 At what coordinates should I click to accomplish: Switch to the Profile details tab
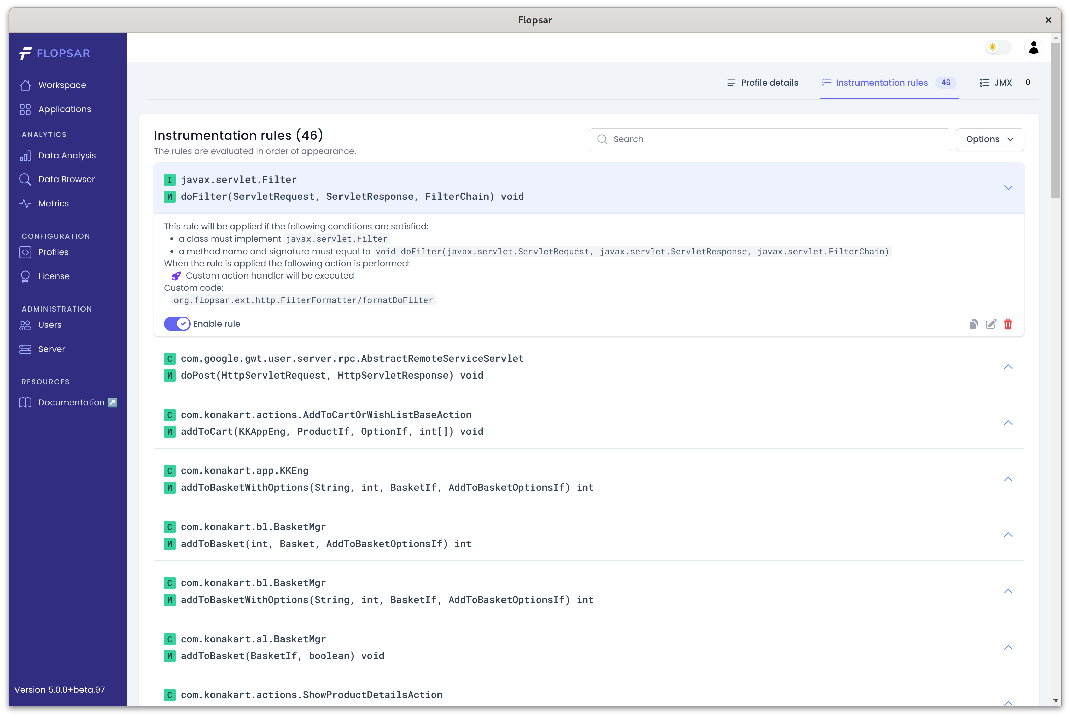(763, 83)
